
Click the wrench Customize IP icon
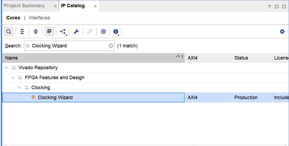click(76, 32)
